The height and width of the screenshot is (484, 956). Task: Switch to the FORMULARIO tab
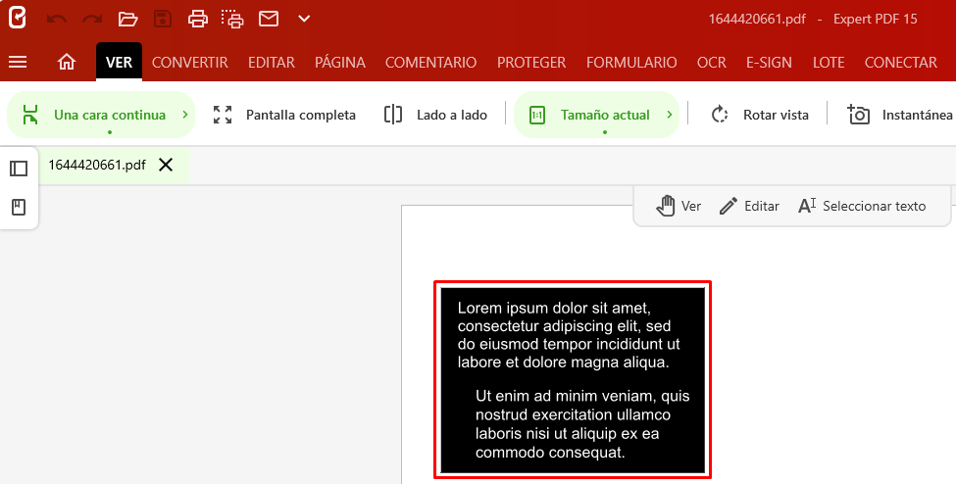631,62
